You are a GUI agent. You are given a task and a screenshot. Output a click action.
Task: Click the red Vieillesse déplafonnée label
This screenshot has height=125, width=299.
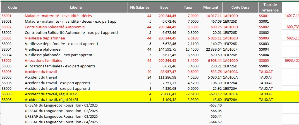click(x=45, y=38)
